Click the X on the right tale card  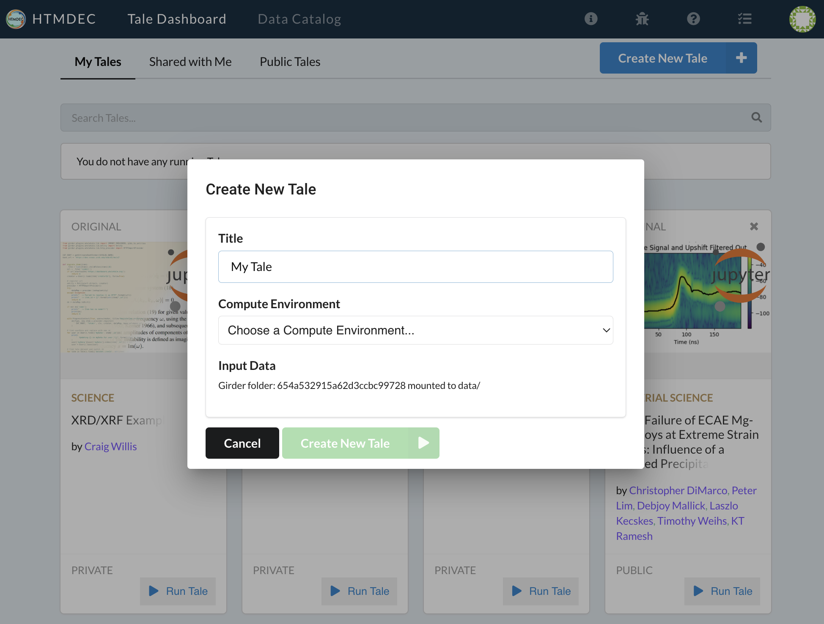point(754,227)
